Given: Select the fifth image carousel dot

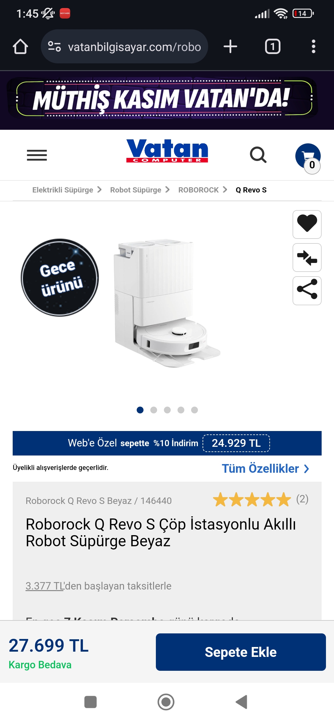Looking at the screenshot, I should click(x=195, y=410).
